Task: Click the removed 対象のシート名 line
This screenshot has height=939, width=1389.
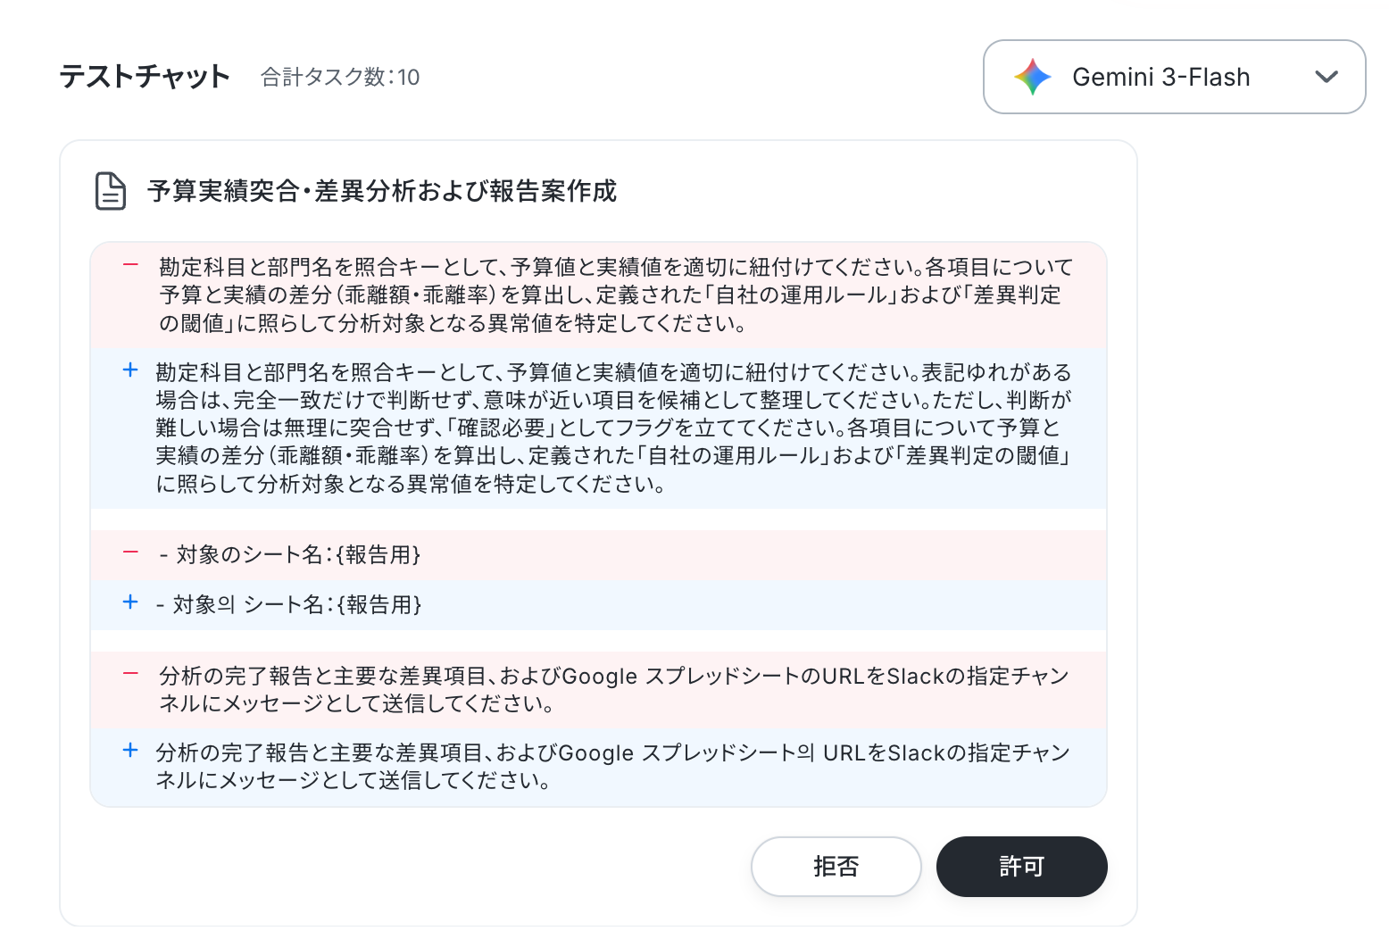Action: pyautogui.click(x=289, y=554)
